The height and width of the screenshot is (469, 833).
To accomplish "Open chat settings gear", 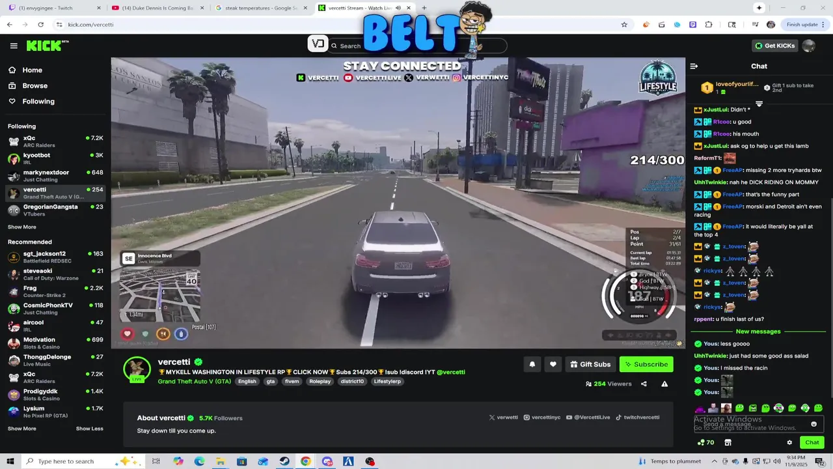I will [789, 442].
